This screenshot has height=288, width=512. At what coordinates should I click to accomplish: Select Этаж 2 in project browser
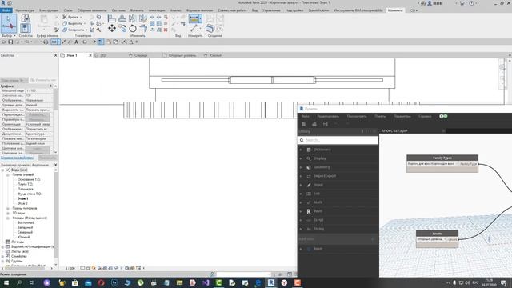click(x=23, y=203)
